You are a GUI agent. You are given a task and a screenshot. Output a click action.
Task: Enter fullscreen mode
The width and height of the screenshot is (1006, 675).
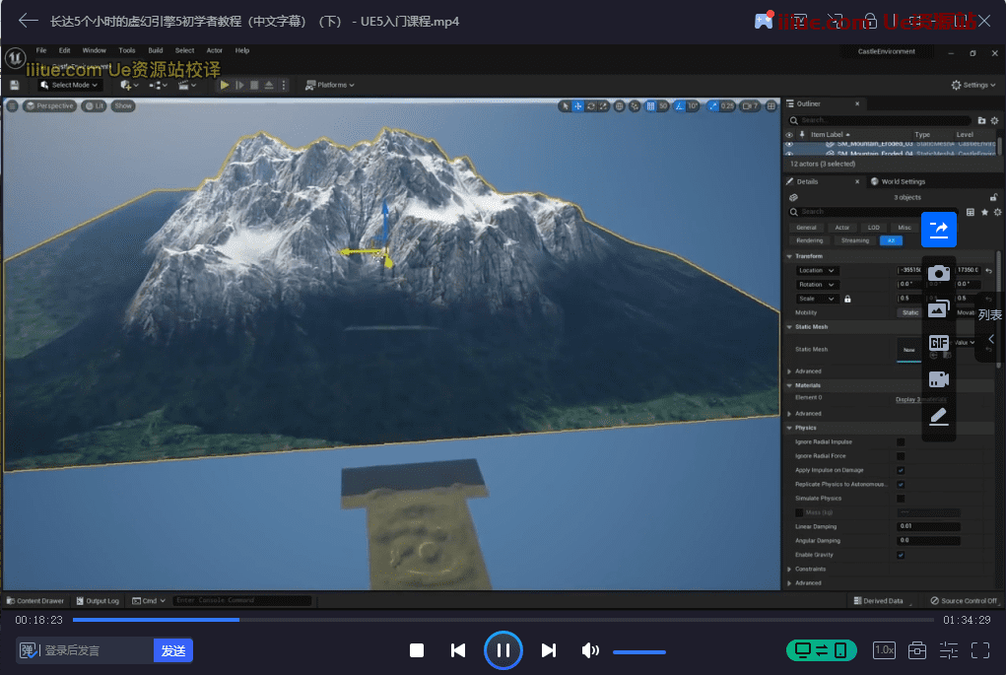tap(979, 650)
